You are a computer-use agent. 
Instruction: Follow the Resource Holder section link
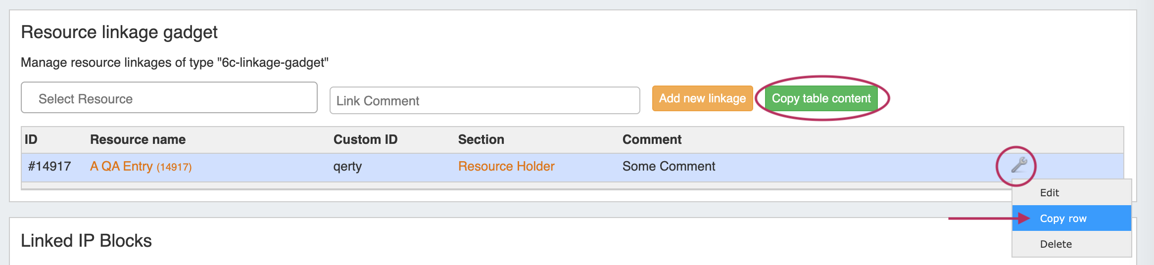pos(506,166)
